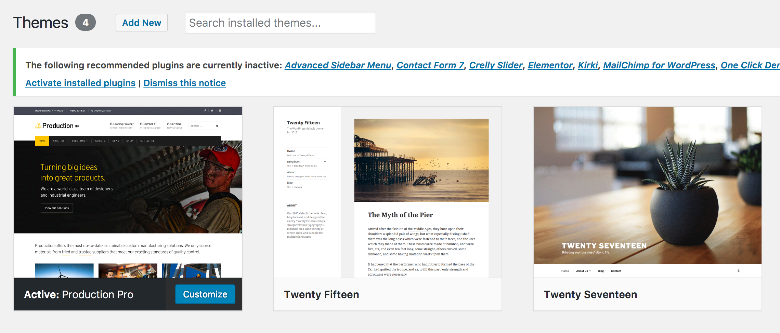The height and width of the screenshot is (333, 780).
Task: Open the Advanced Sidebar Menu plugin link
Action: click(338, 65)
